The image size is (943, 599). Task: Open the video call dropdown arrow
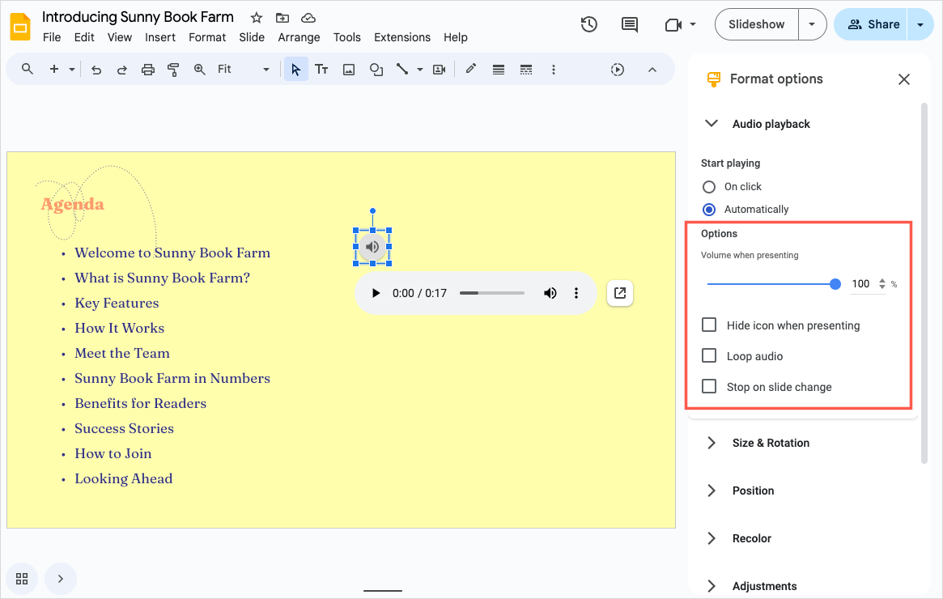pyautogui.click(x=693, y=24)
